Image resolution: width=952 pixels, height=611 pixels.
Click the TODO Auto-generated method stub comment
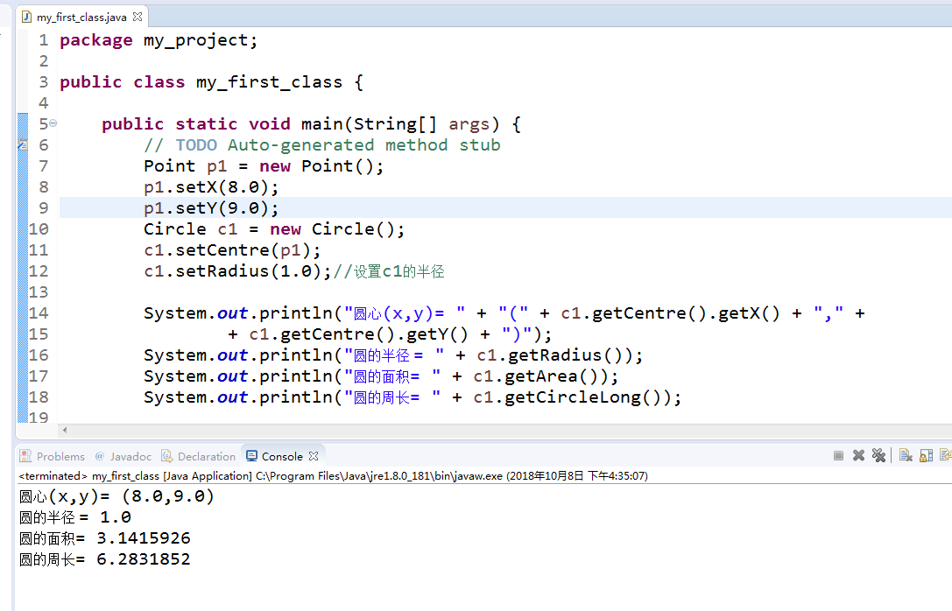click(321, 145)
